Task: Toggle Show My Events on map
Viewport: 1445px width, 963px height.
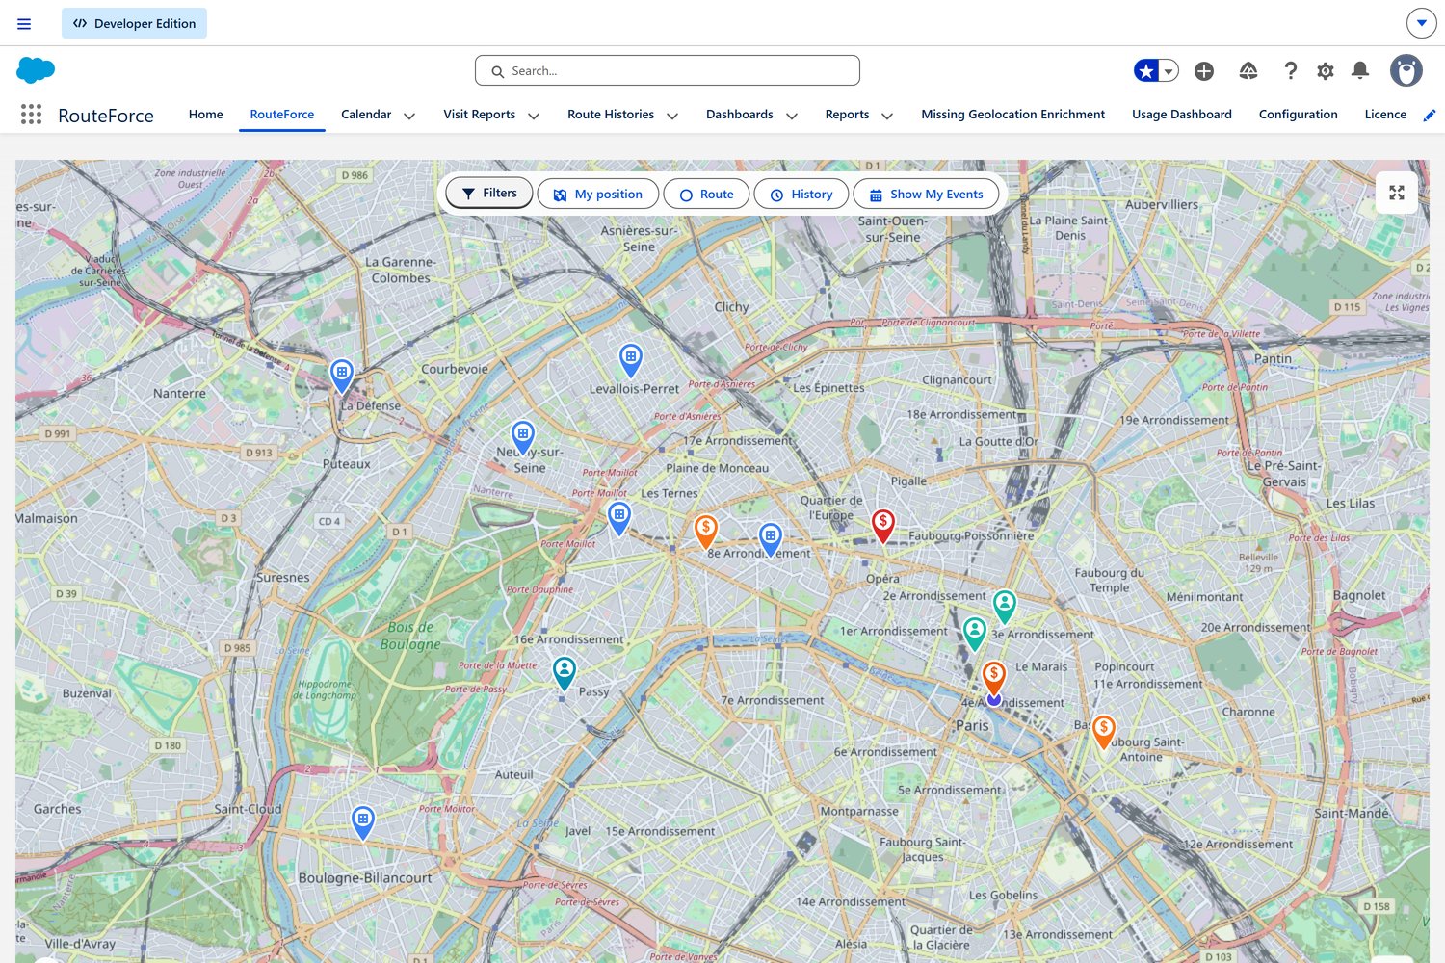Action: 926,194
